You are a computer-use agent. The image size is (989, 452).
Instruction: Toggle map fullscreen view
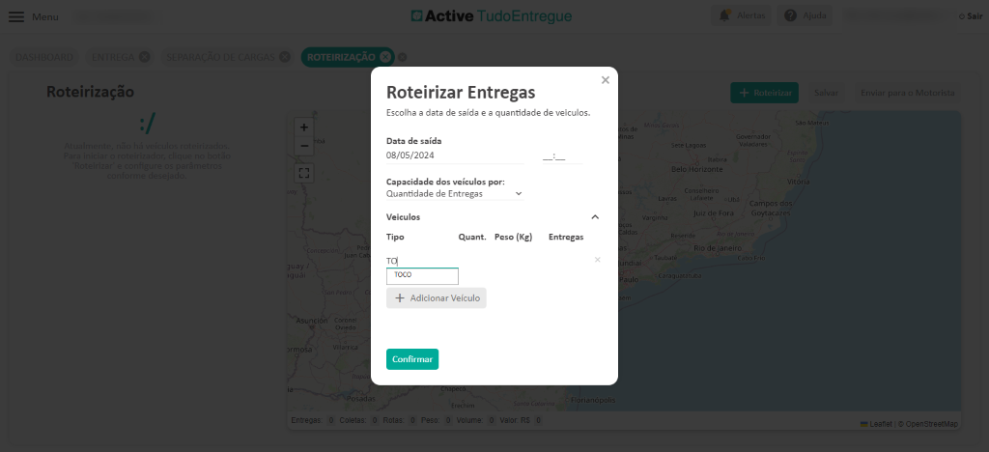point(304,173)
